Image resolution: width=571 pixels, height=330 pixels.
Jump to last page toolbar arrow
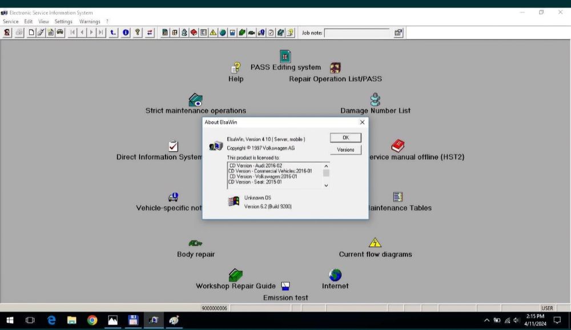101,33
